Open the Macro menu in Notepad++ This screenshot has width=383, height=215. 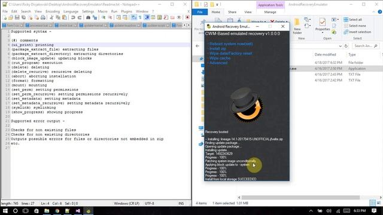102,11
